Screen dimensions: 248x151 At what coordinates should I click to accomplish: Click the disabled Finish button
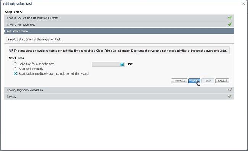[x=208, y=81]
